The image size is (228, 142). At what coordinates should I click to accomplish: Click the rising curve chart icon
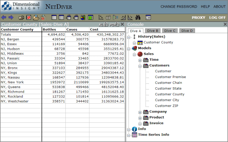(123, 17)
